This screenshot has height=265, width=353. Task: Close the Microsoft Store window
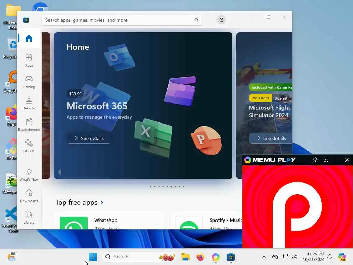coord(284,17)
